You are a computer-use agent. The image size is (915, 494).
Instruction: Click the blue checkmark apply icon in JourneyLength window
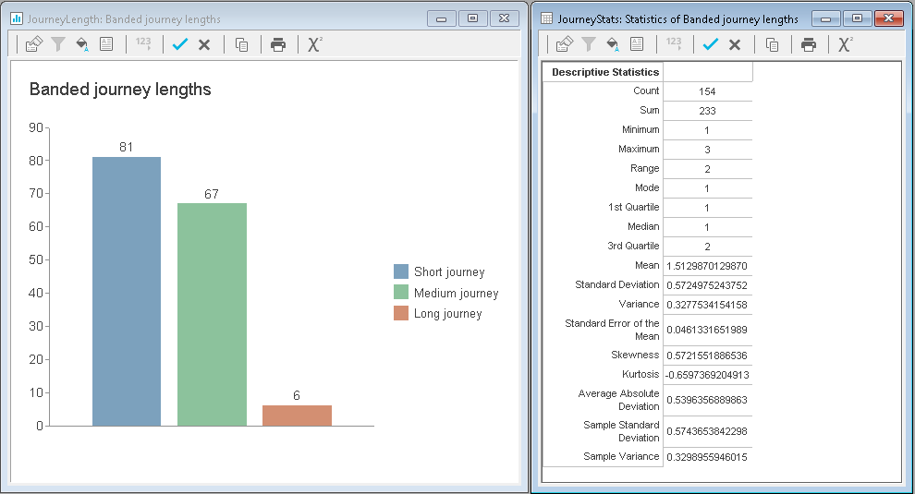(x=179, y=44)
